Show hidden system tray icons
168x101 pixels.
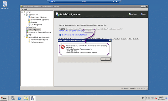[x=146, y=98]
